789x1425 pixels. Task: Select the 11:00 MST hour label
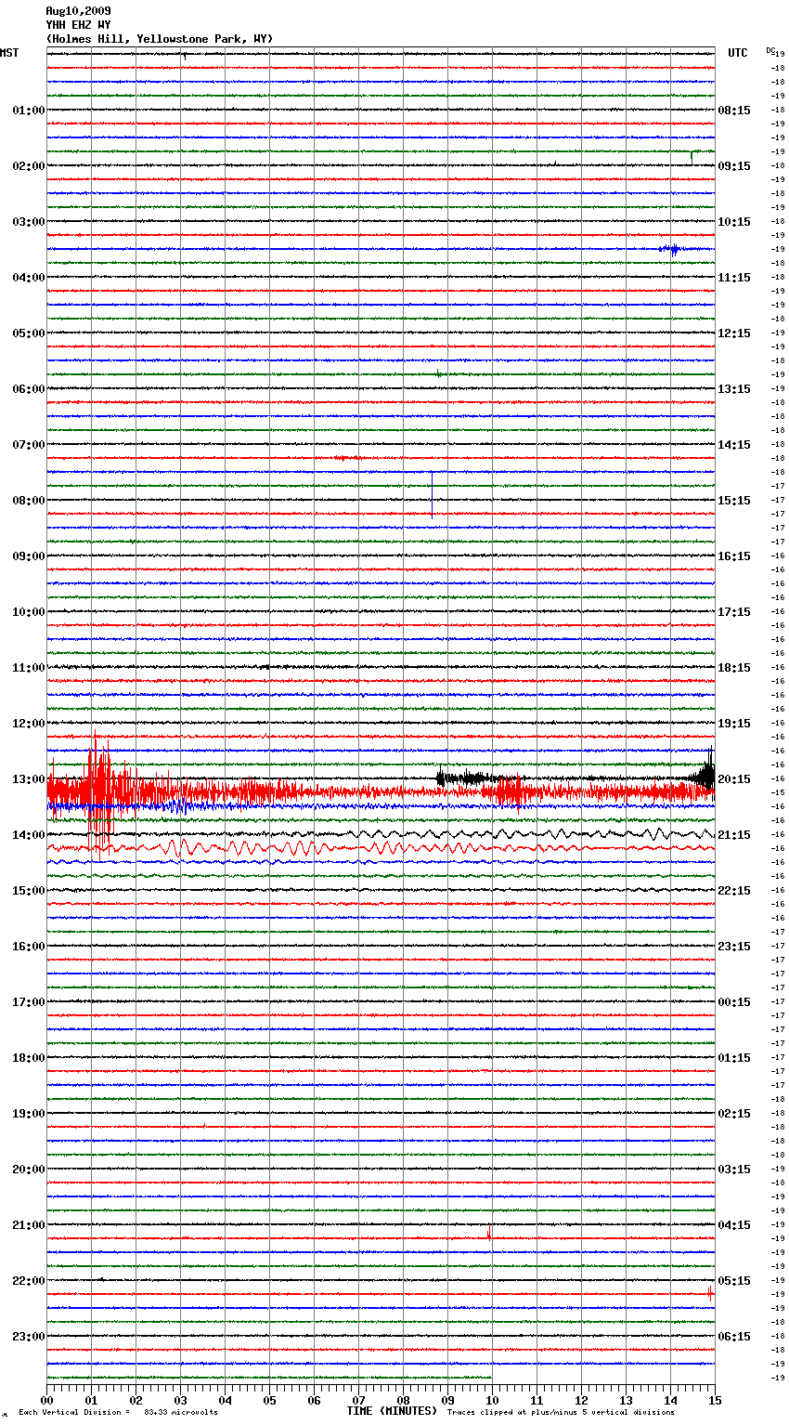tap(29, 668)
